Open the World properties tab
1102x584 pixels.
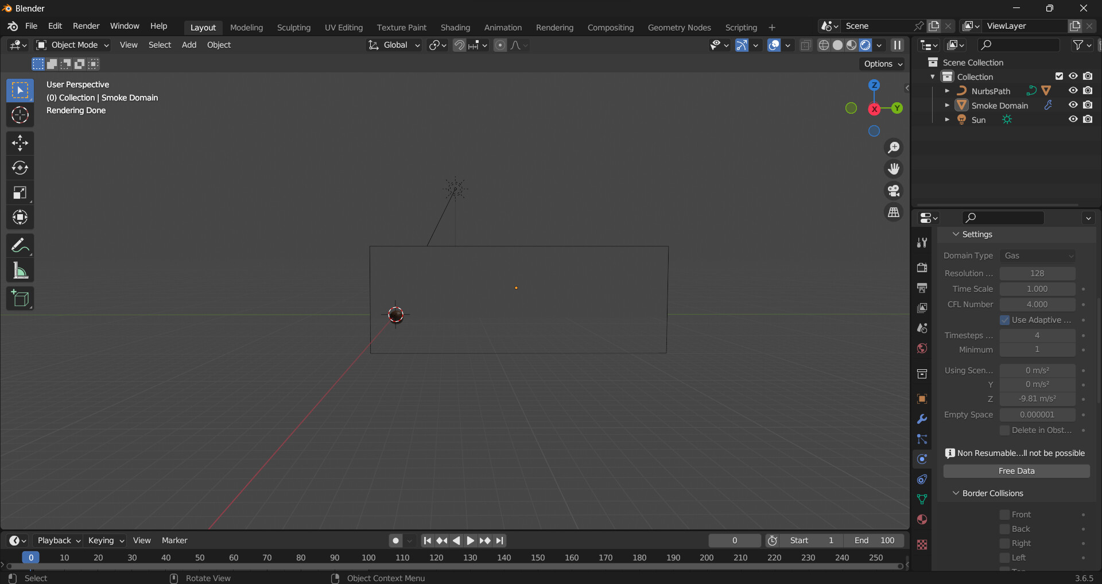(922, 348)
